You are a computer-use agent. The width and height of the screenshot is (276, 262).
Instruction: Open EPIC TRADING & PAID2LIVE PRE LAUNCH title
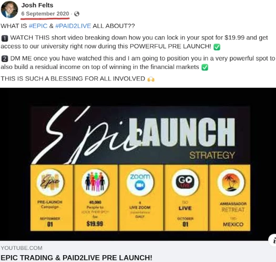click(76, 258)
